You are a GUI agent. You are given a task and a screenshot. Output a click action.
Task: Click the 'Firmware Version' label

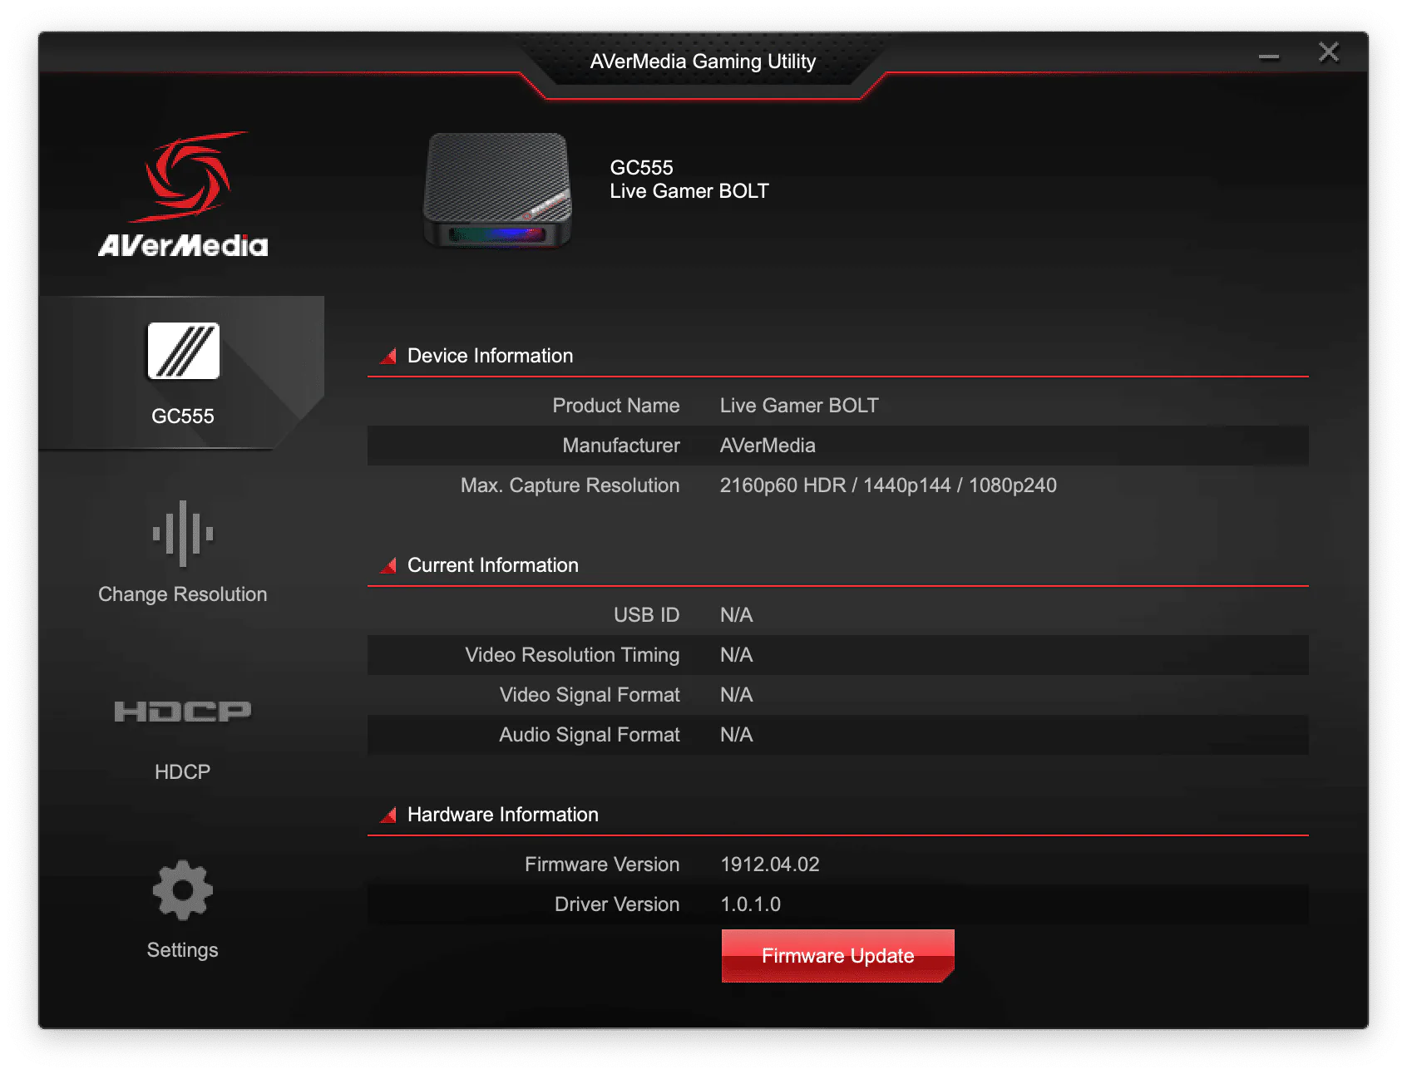point(602,865)
